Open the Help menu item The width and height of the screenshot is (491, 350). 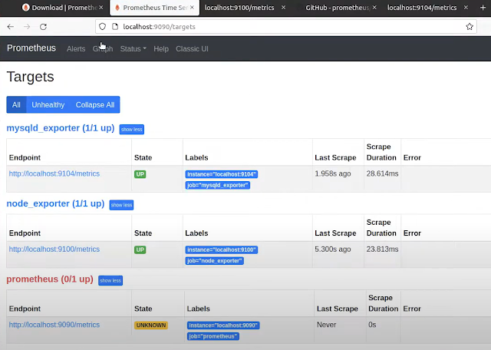click(x=161, y=49)
